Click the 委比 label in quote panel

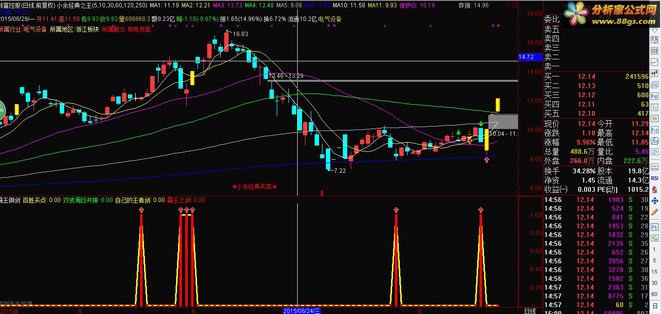click(552, 20)
